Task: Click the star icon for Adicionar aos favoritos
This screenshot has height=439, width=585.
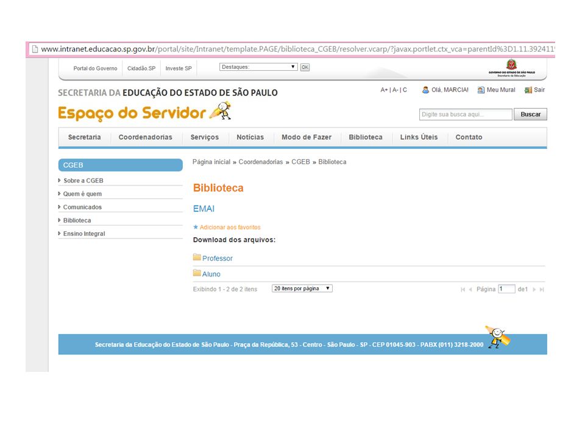Action: (x=196, y=227)
